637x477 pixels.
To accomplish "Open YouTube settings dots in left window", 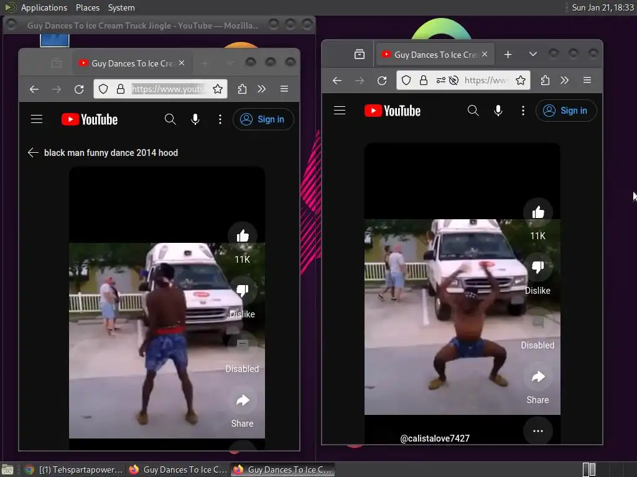I will point(220,119).
